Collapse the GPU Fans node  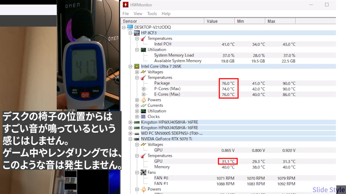click(137, 173)
